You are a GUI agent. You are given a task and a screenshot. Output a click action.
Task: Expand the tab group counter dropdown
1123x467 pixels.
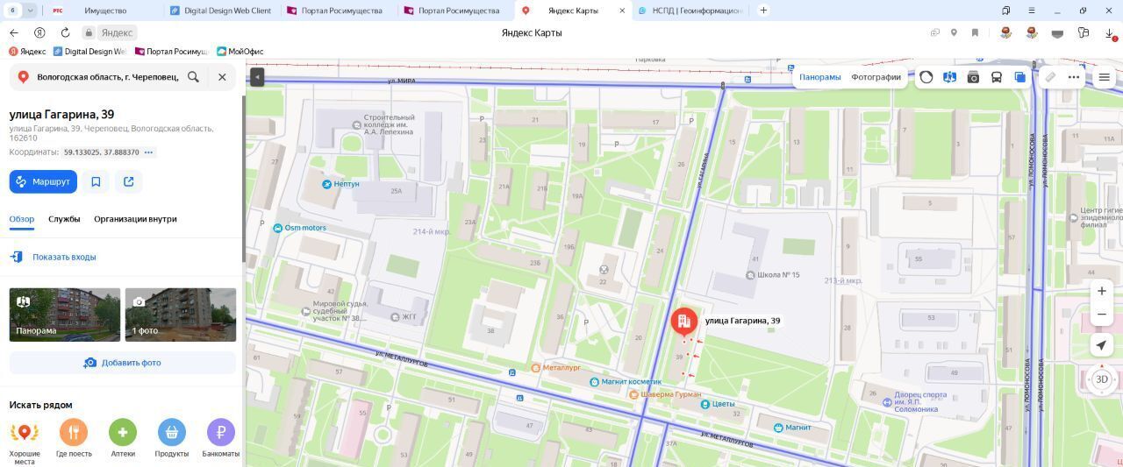[31, 11]
